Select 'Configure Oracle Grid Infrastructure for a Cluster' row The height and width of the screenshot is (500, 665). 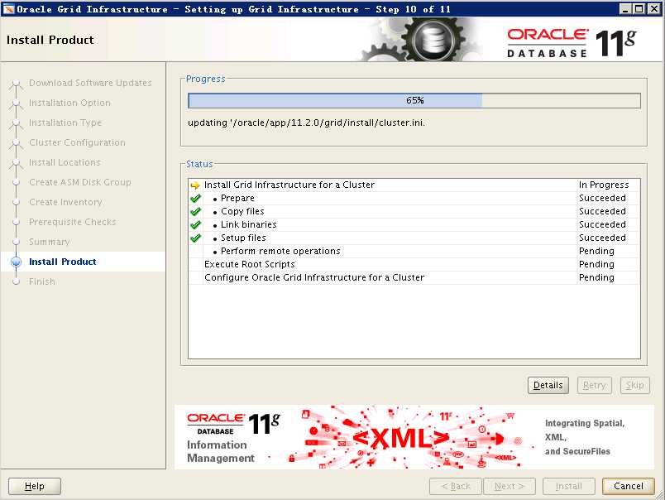pos(414,277)
